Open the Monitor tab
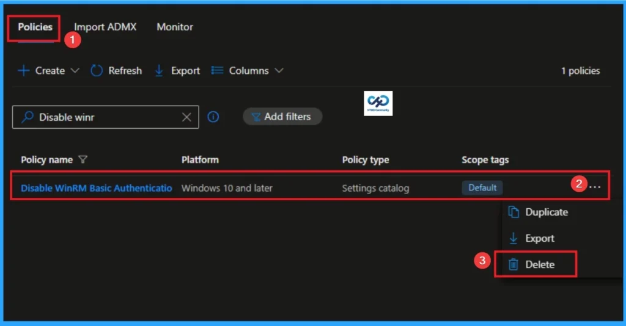The width and height of the screenshot is (626, 326). [175, 27]
